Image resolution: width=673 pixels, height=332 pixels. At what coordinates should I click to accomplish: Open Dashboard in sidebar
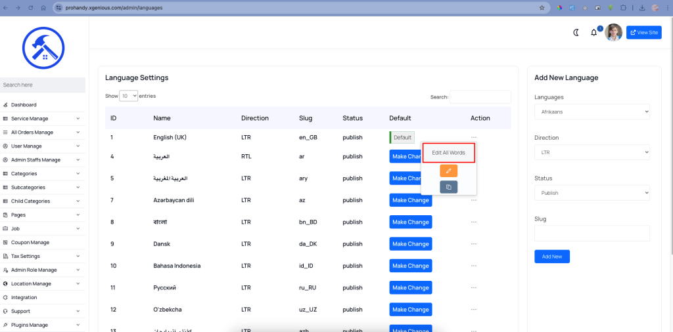[24, 105]
